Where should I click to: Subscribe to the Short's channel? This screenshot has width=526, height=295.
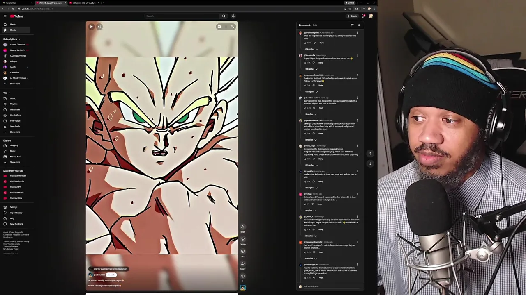click(x=111, y=275)
